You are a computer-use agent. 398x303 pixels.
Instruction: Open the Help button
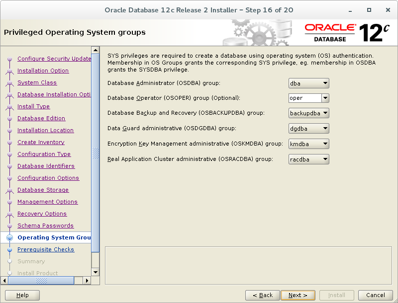click(x=22, y=295)
